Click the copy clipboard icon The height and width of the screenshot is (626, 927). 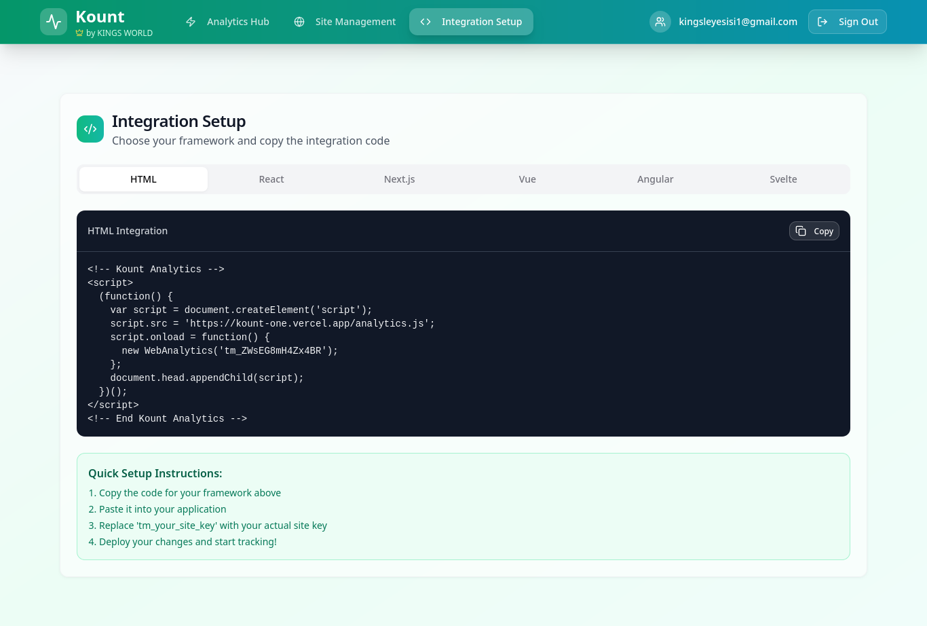(801, 231)
